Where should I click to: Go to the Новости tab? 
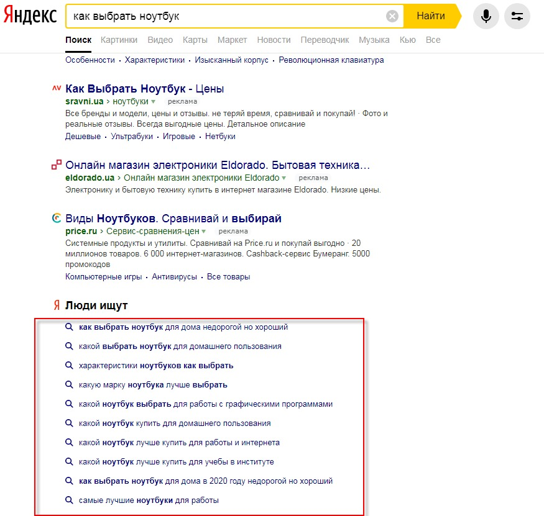coord(274,40)
